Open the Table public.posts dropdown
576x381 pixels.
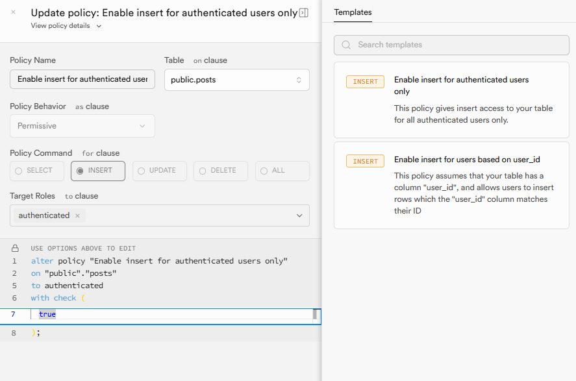[237, 80]
